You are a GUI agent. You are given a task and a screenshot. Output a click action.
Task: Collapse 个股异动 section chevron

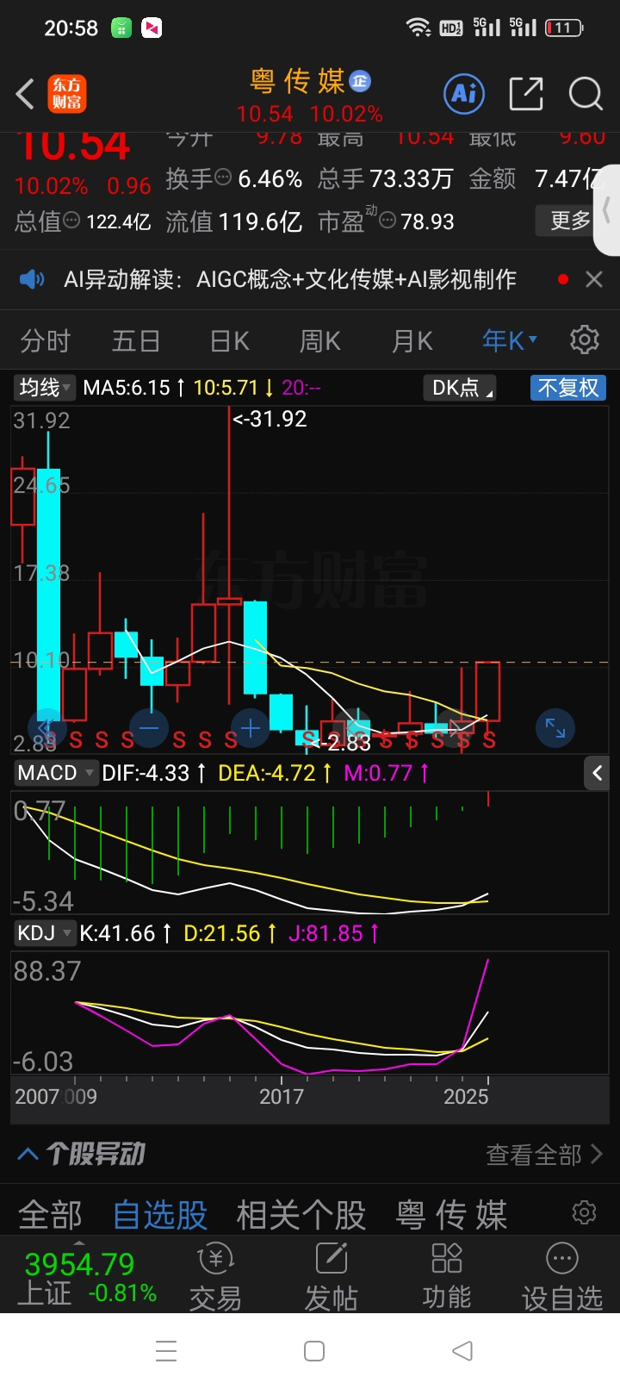tap(28, 1154)
